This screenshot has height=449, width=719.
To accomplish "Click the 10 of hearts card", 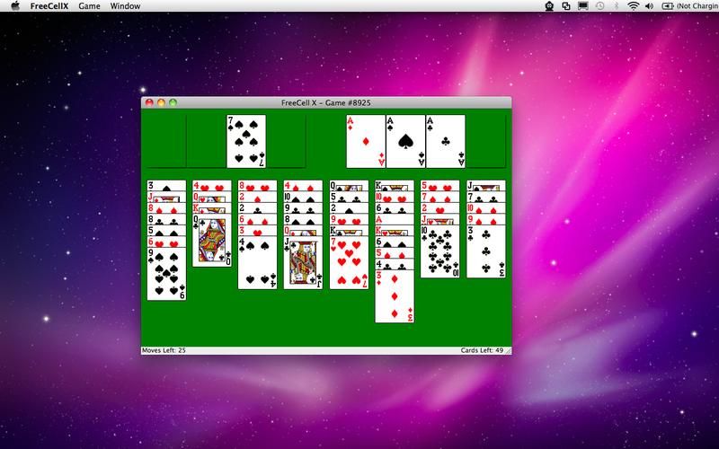I will (395, 197).
